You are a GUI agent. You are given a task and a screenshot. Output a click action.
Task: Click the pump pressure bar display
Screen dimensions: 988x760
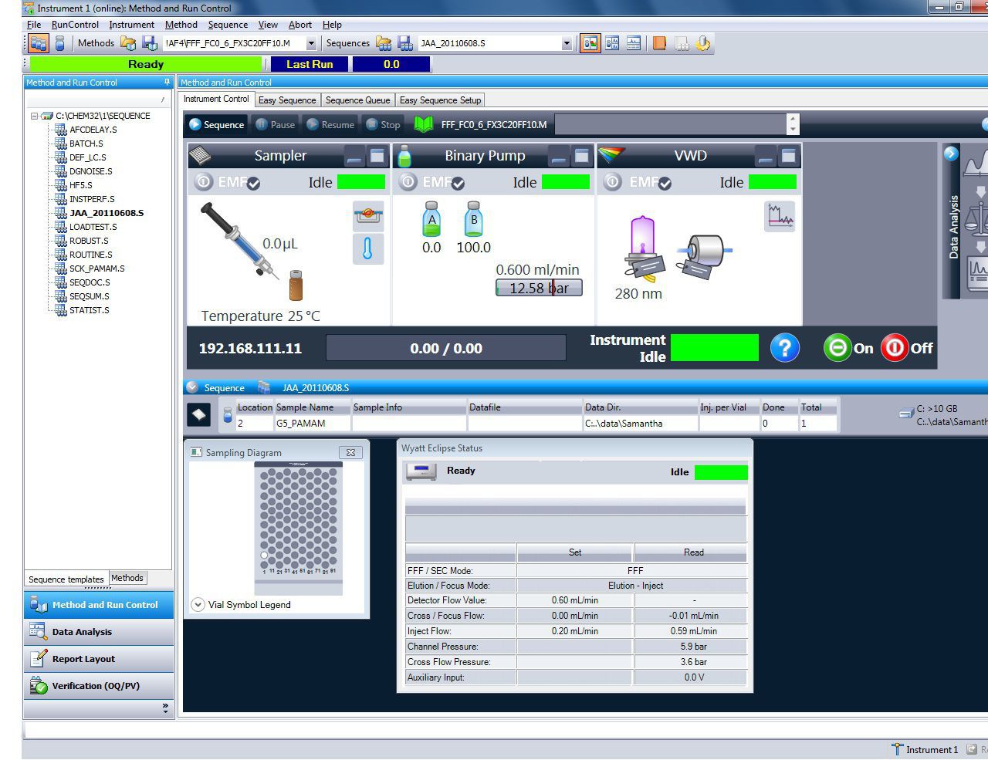pyautogui.click(x=538, y=287)
